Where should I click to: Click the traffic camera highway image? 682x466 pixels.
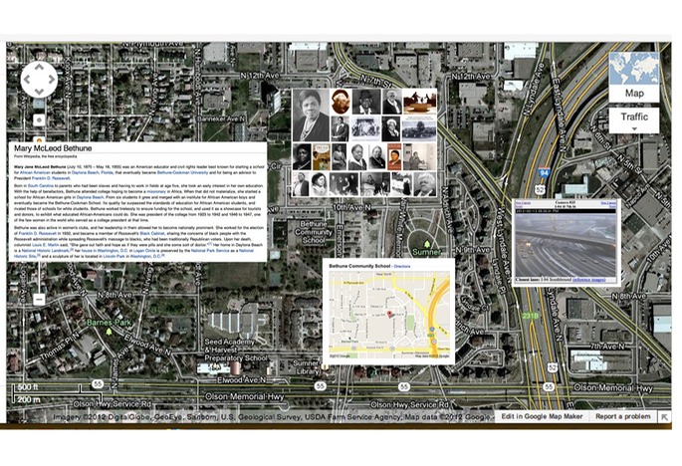click(566, 245)
